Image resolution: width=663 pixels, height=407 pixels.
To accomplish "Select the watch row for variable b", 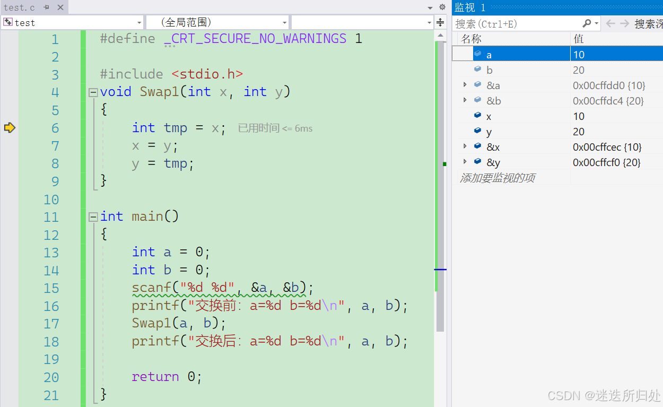I will [x=557, y=70].
